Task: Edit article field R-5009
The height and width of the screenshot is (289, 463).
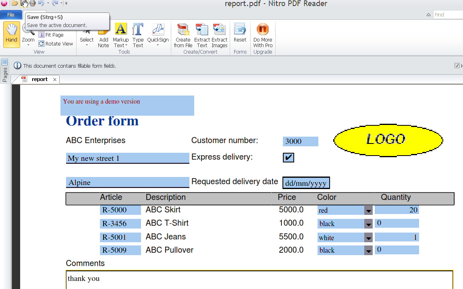Action: 120,250
